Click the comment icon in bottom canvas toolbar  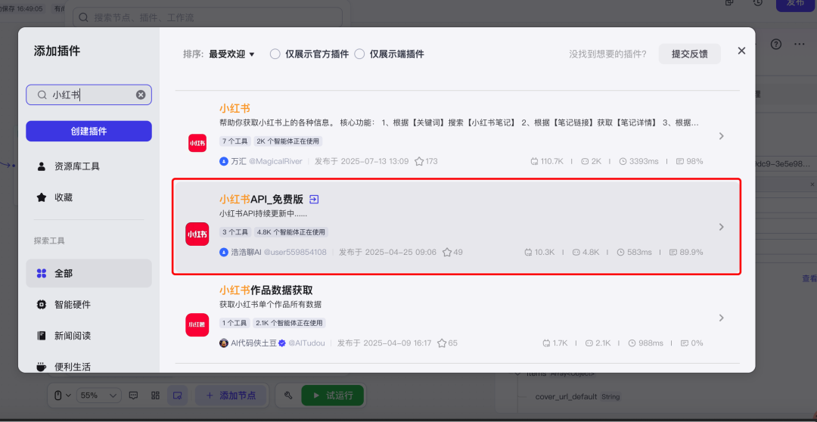coord(133,396)
